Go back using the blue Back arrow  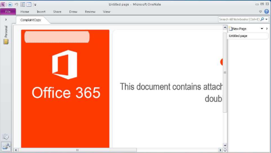point(10,5)
